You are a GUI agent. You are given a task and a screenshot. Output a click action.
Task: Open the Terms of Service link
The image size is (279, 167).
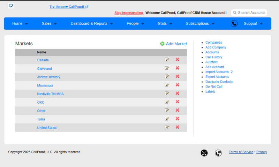[x=241, y=152]
